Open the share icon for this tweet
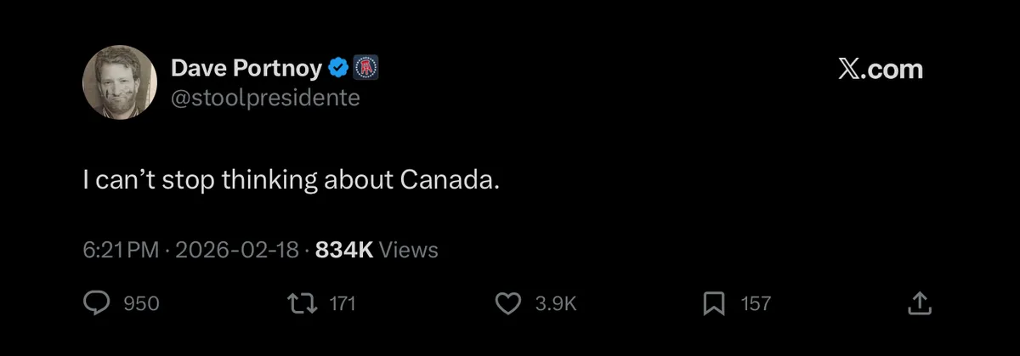 (x=920, y=303)
